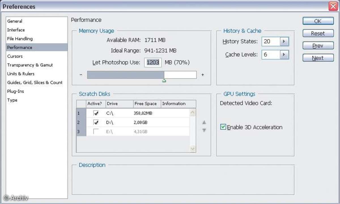Click the 4,31GB free space value
Image resolution: width=340 pixels, height=204 pixels.
141,131
